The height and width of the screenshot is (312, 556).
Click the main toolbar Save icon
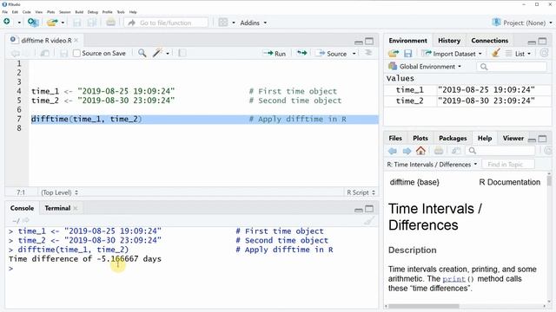pyautogui.click(x=76, y=23)
